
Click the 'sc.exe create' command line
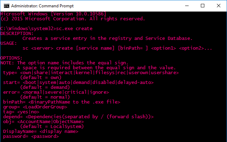46,29
